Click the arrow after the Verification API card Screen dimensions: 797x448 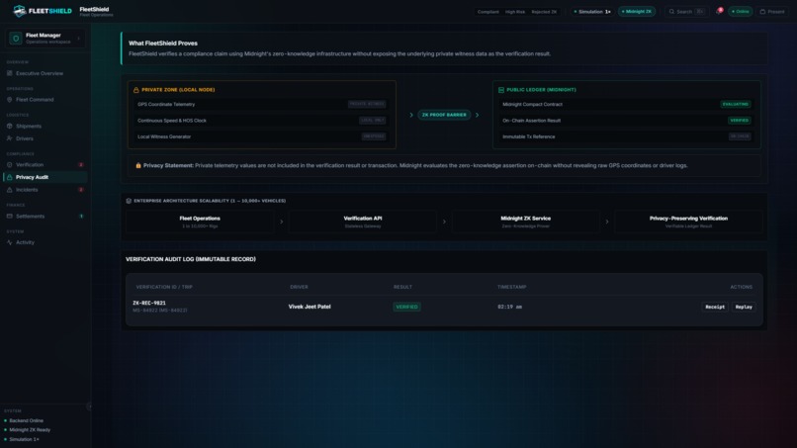point(444,222)
